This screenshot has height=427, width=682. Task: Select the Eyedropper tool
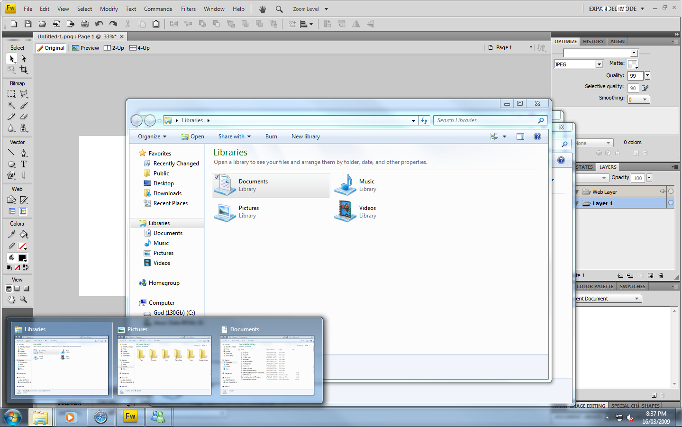coord(11,234)
